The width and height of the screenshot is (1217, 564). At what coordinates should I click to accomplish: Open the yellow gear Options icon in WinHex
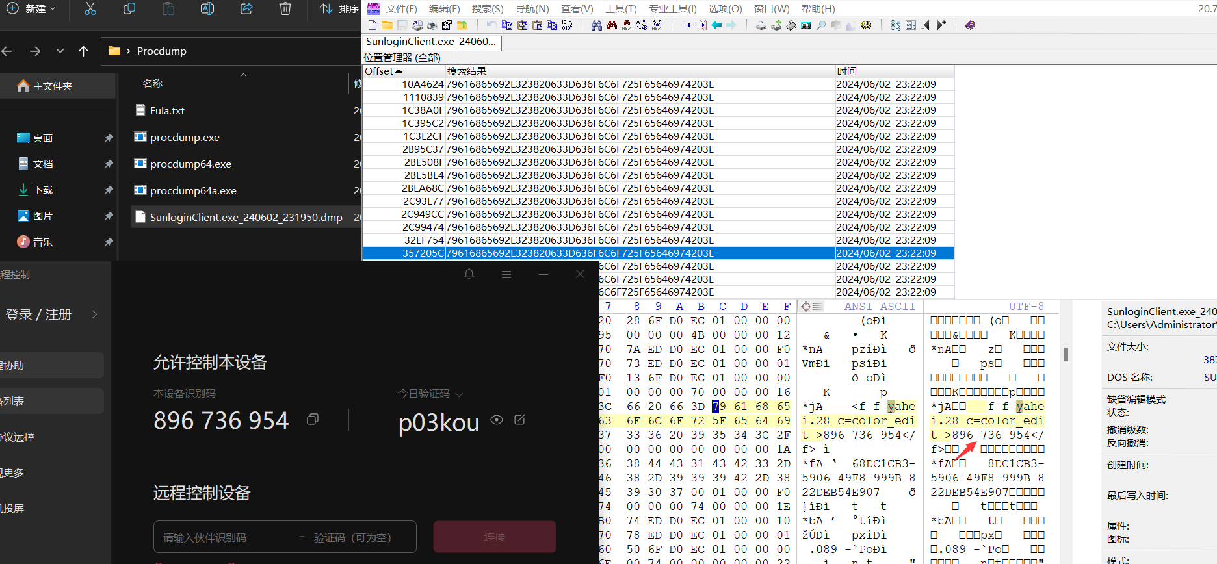tap(866, 25)
